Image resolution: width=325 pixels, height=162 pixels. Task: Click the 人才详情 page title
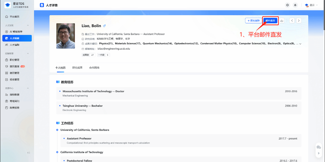tap(52, 5)
